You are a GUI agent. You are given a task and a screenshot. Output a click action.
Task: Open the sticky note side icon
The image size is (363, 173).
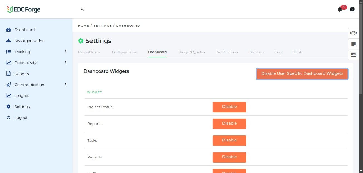353,44
